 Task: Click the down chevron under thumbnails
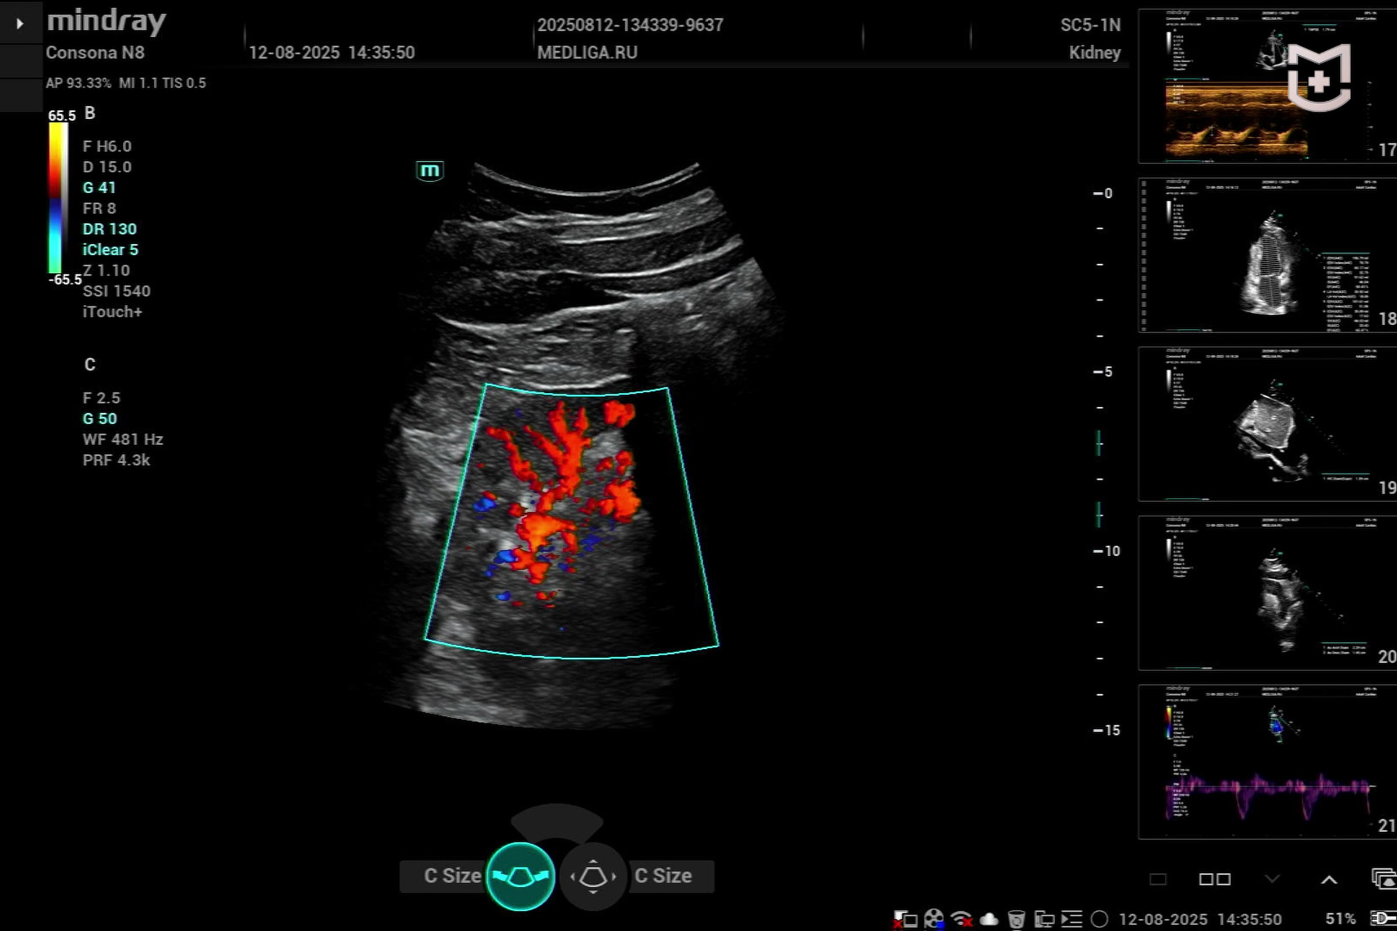click(1272, 879)
